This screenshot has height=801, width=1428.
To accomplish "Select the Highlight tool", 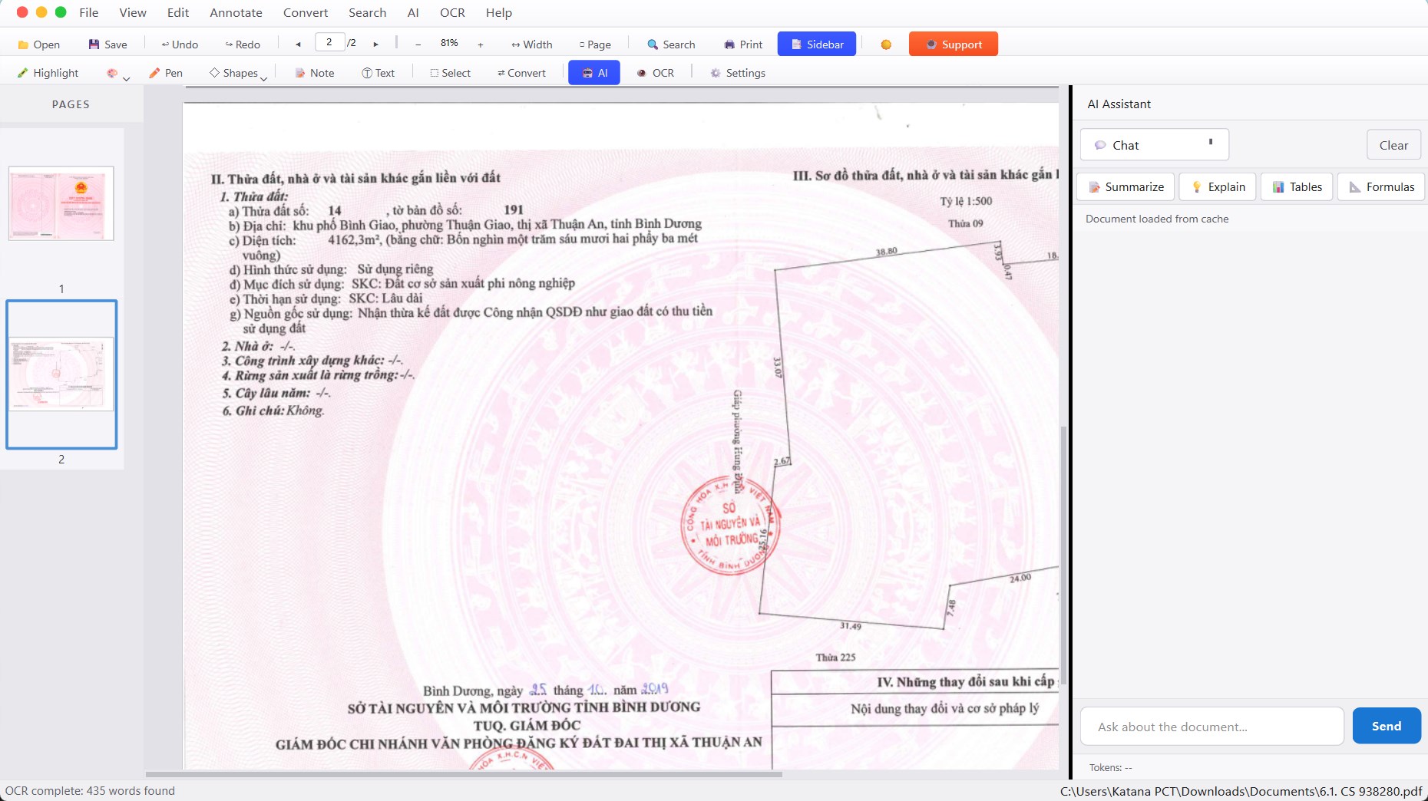I will click(x=48, y=73).
